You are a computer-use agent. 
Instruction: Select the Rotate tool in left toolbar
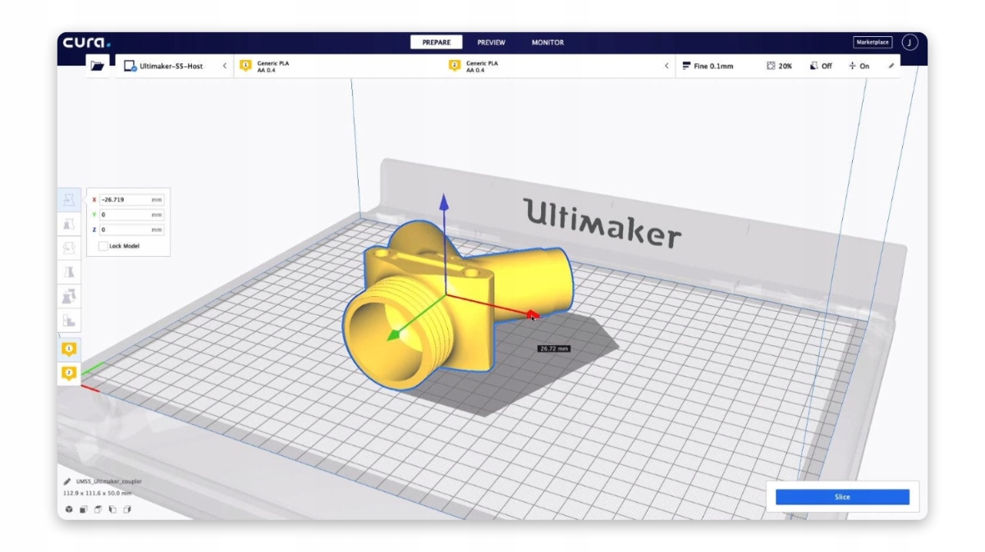pyautogui.click(x=69, y=248)
